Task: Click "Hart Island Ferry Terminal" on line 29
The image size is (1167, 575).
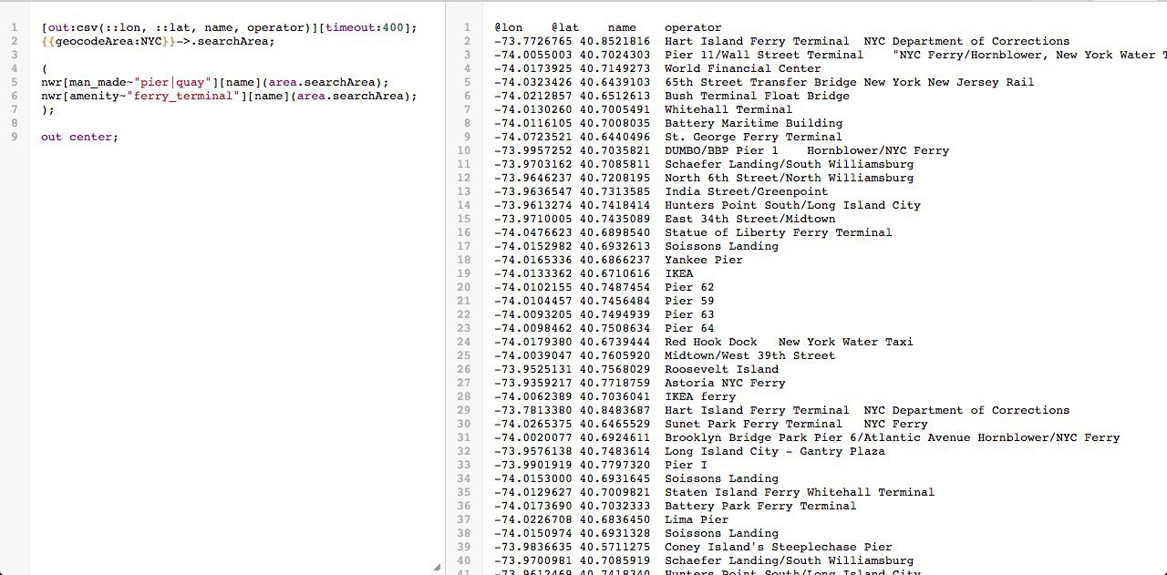Action: pos(757,410)
